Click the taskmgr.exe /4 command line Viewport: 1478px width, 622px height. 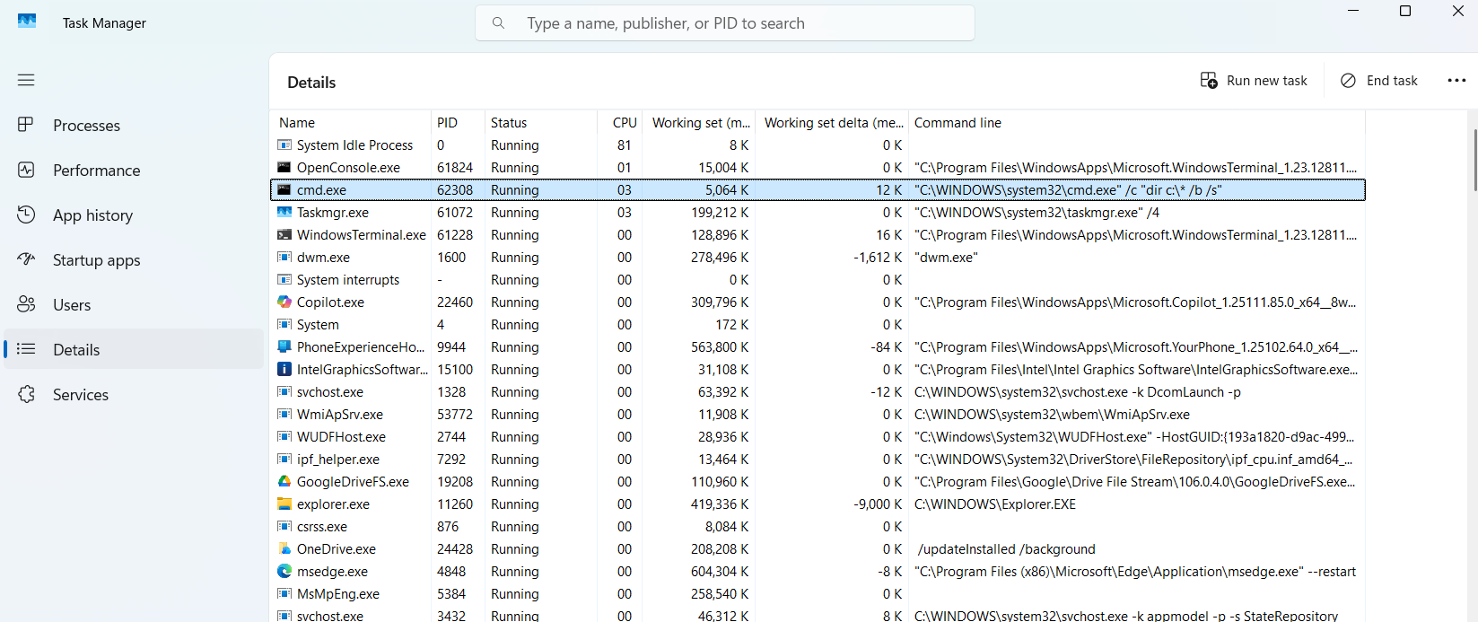1036,213
